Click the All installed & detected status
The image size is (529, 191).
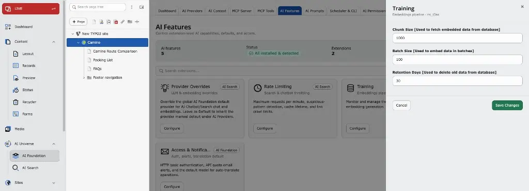[x=274, y=54]
